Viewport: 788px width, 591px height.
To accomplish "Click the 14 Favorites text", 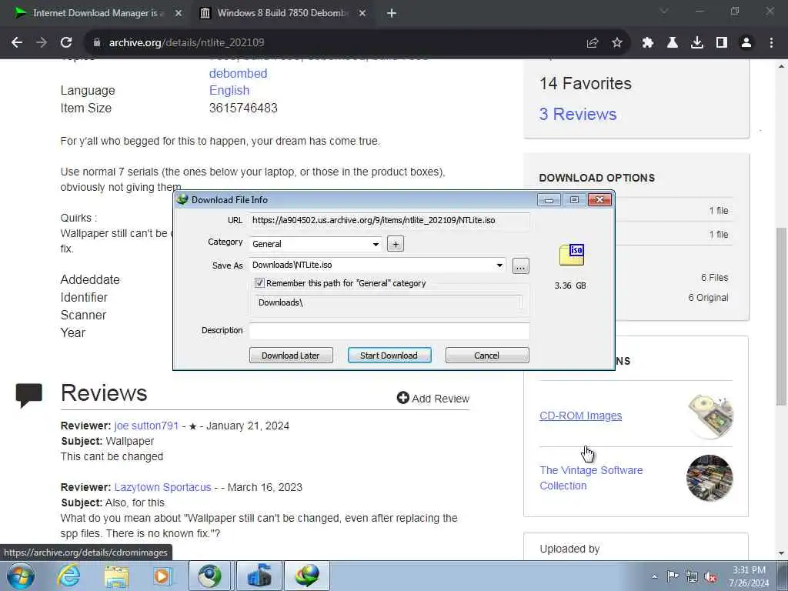I will [586, 83].
